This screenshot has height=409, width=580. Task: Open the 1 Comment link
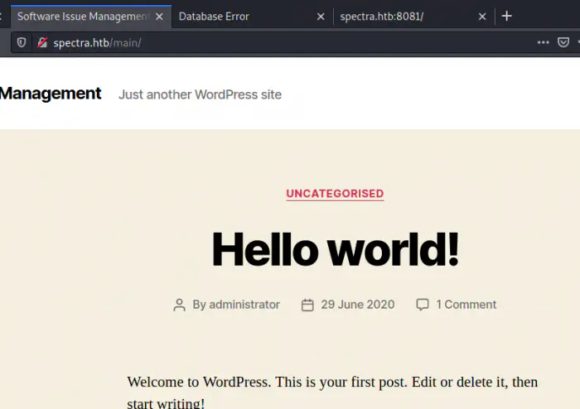pyautogui.click(x=466, y=305)
